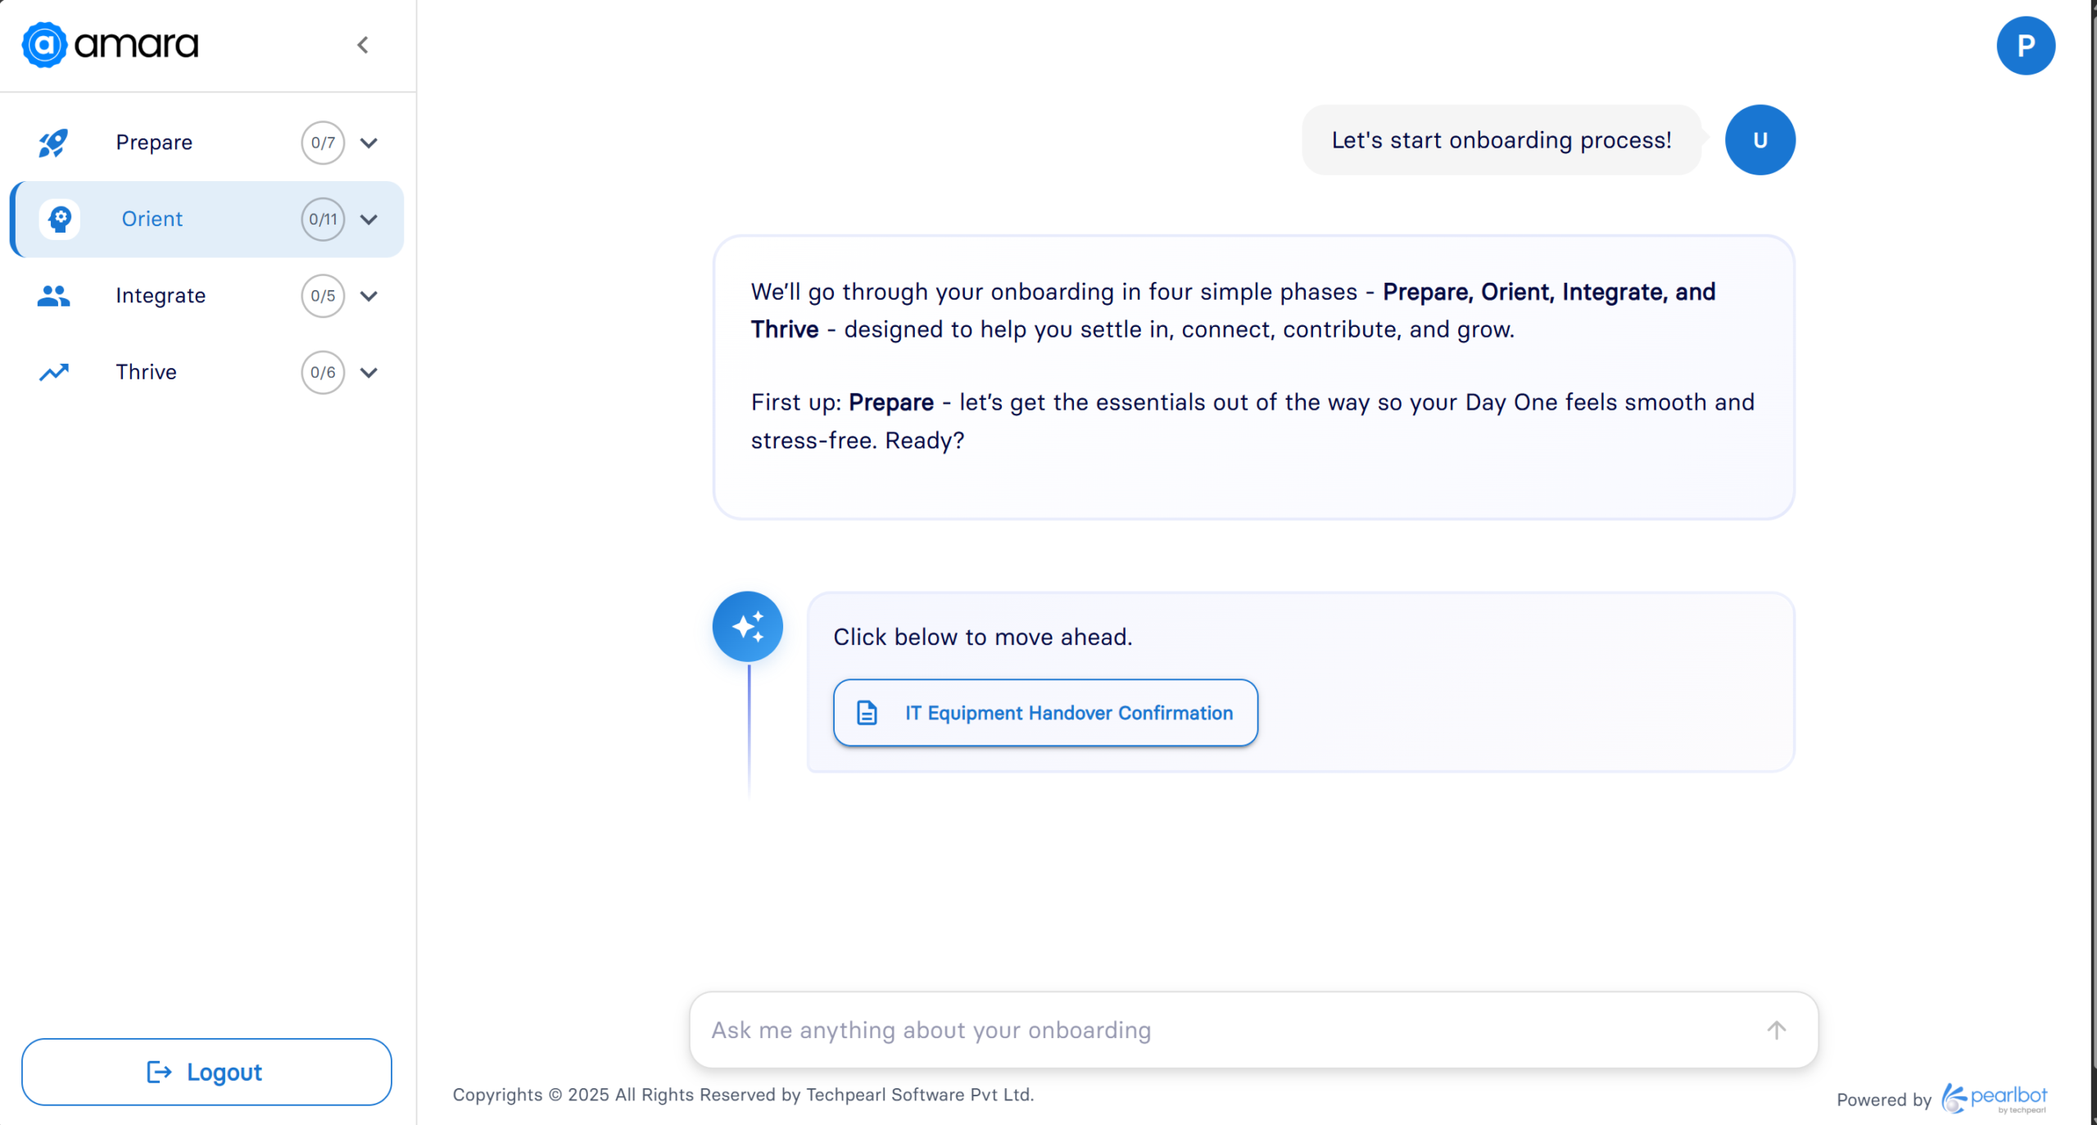Click the Prepare 0/7 progress indicator
Image resolution: width=2097 pixels, height=1125 pixels.
pyautogui.click(x=323, y=143)
